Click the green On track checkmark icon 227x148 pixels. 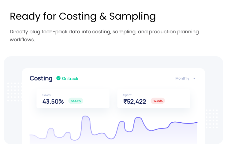tap(58, 79)
